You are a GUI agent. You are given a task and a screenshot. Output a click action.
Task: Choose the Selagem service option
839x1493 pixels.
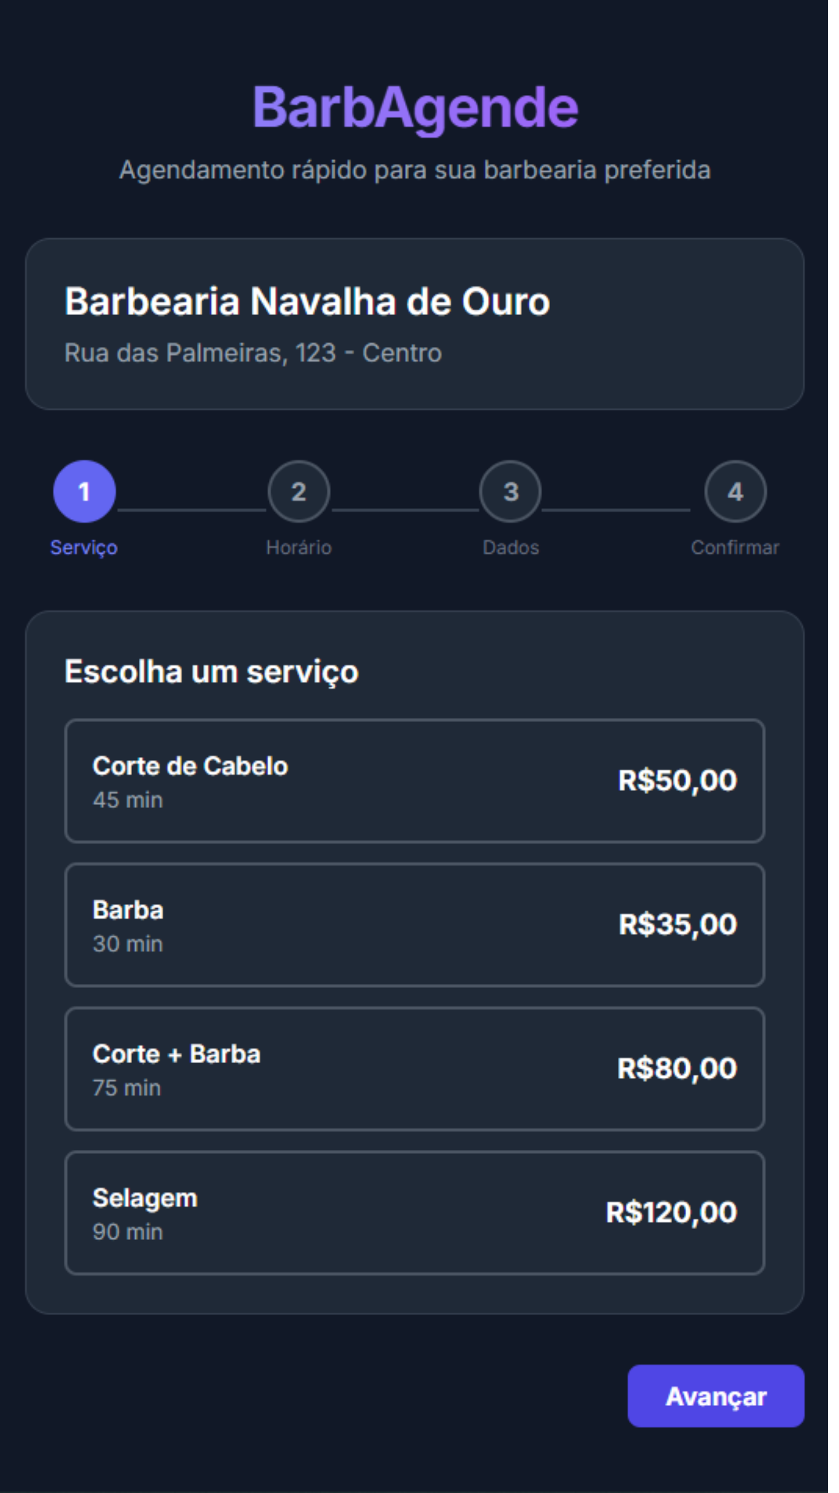click(x=414, y=1213)
